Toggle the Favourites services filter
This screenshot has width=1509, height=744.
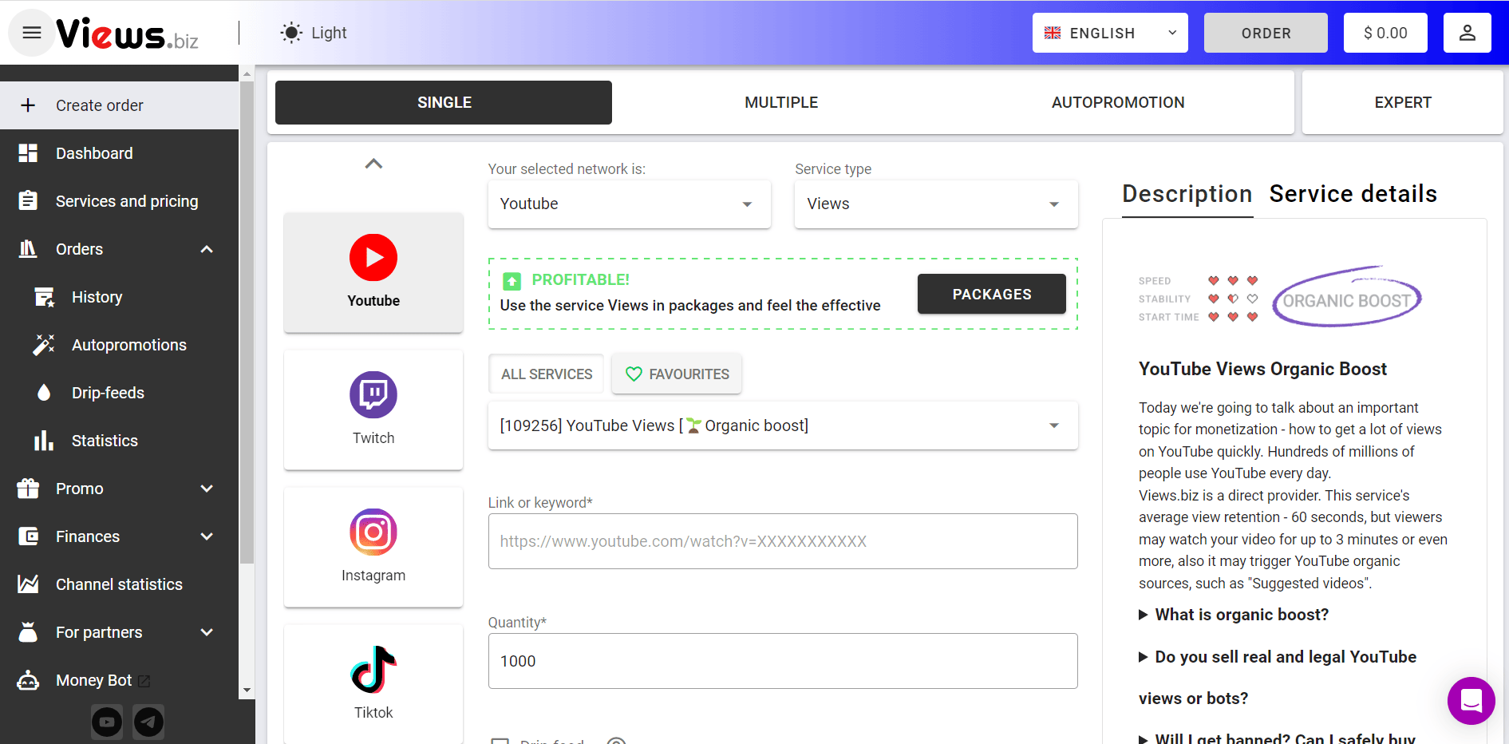tap(677, 374)
